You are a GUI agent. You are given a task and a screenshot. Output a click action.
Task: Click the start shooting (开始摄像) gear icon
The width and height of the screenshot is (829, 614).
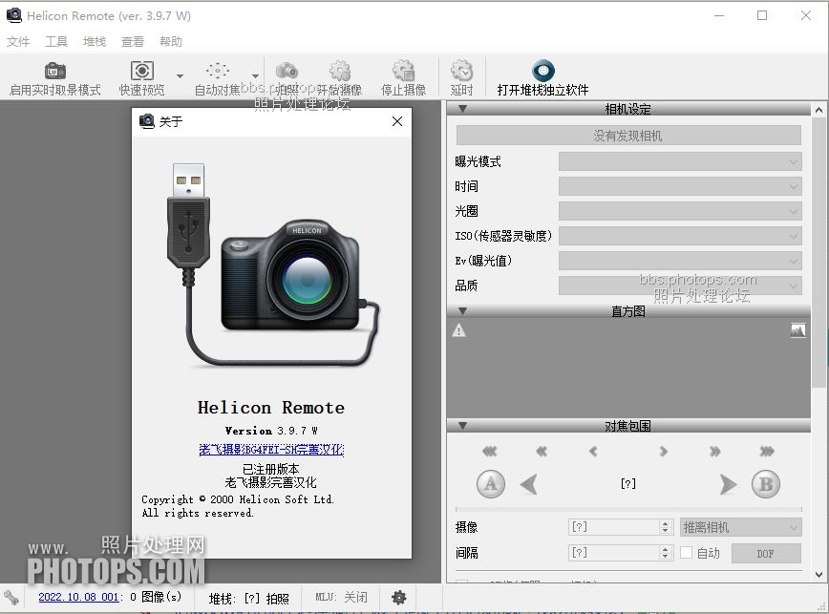340,71
